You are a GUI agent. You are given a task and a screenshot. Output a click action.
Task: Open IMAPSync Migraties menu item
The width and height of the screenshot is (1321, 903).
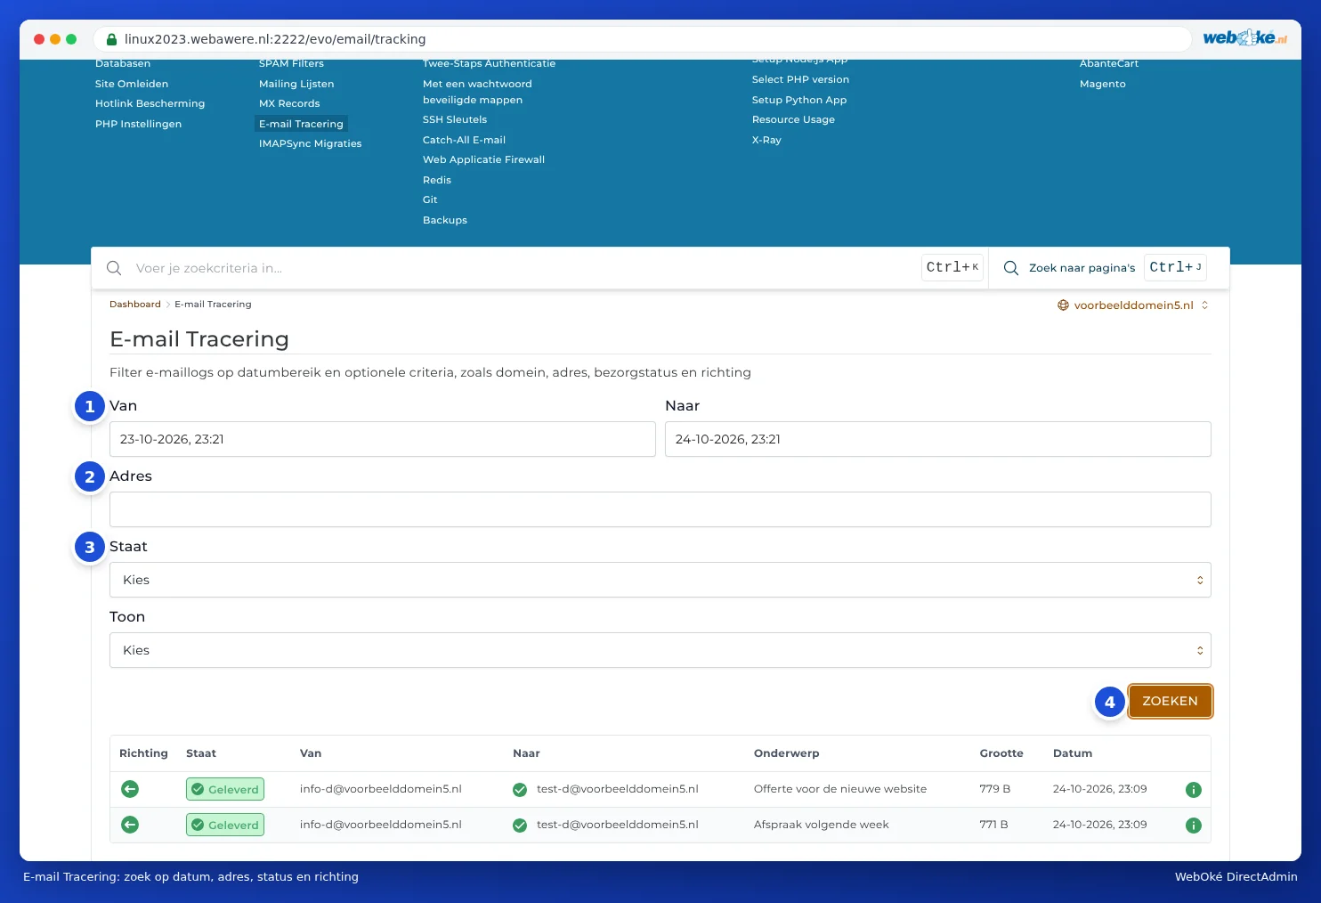(311, 143)
